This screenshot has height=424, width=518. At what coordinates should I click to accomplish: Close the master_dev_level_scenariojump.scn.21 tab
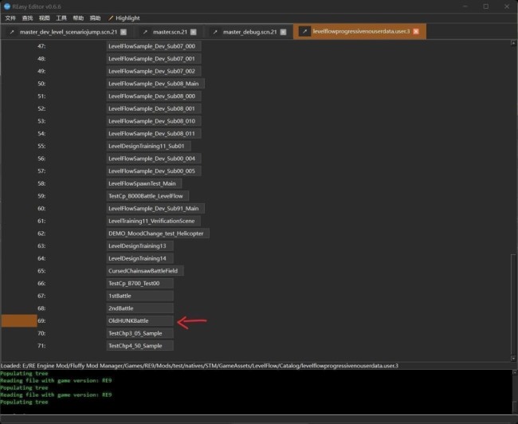coord(124,32)
